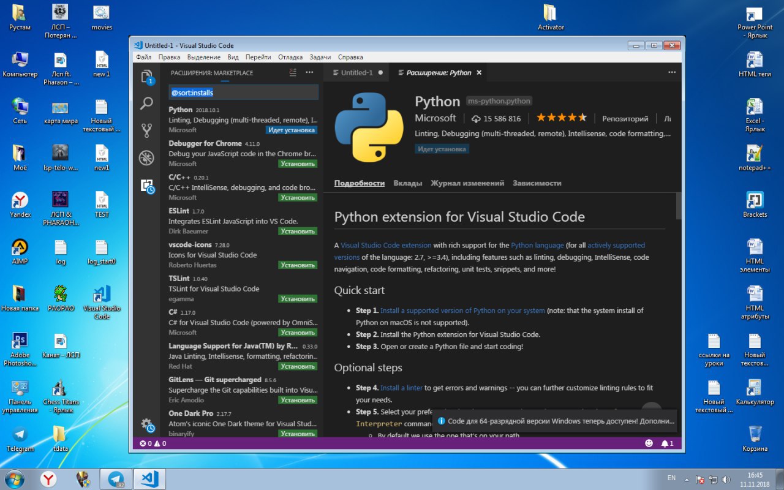Open the Вид menu
The image size is (784, 490).
pos(233,57)
